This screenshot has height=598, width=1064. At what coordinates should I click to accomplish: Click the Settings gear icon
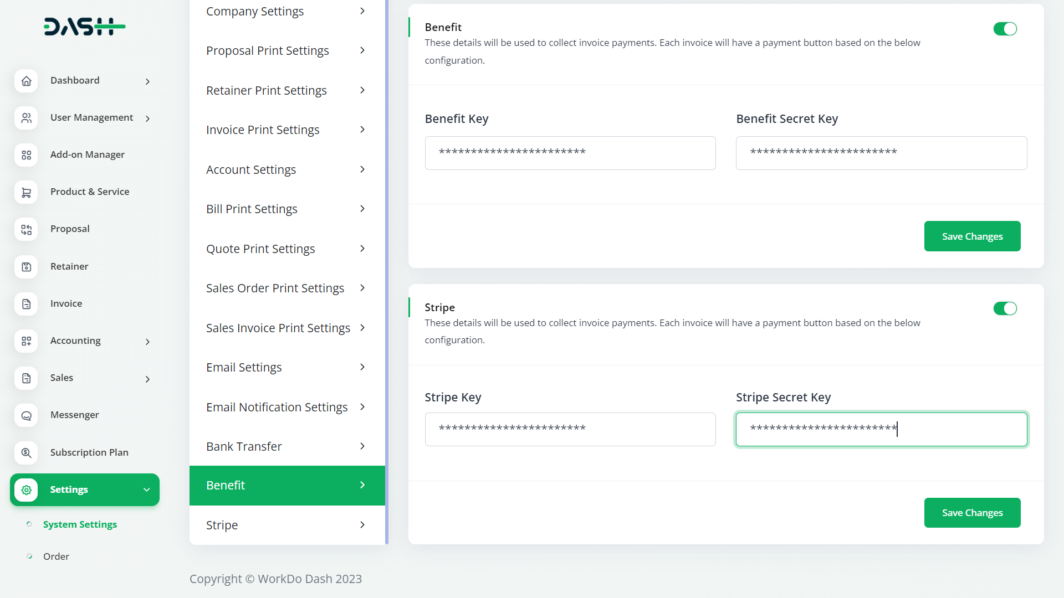click(26, 490)
